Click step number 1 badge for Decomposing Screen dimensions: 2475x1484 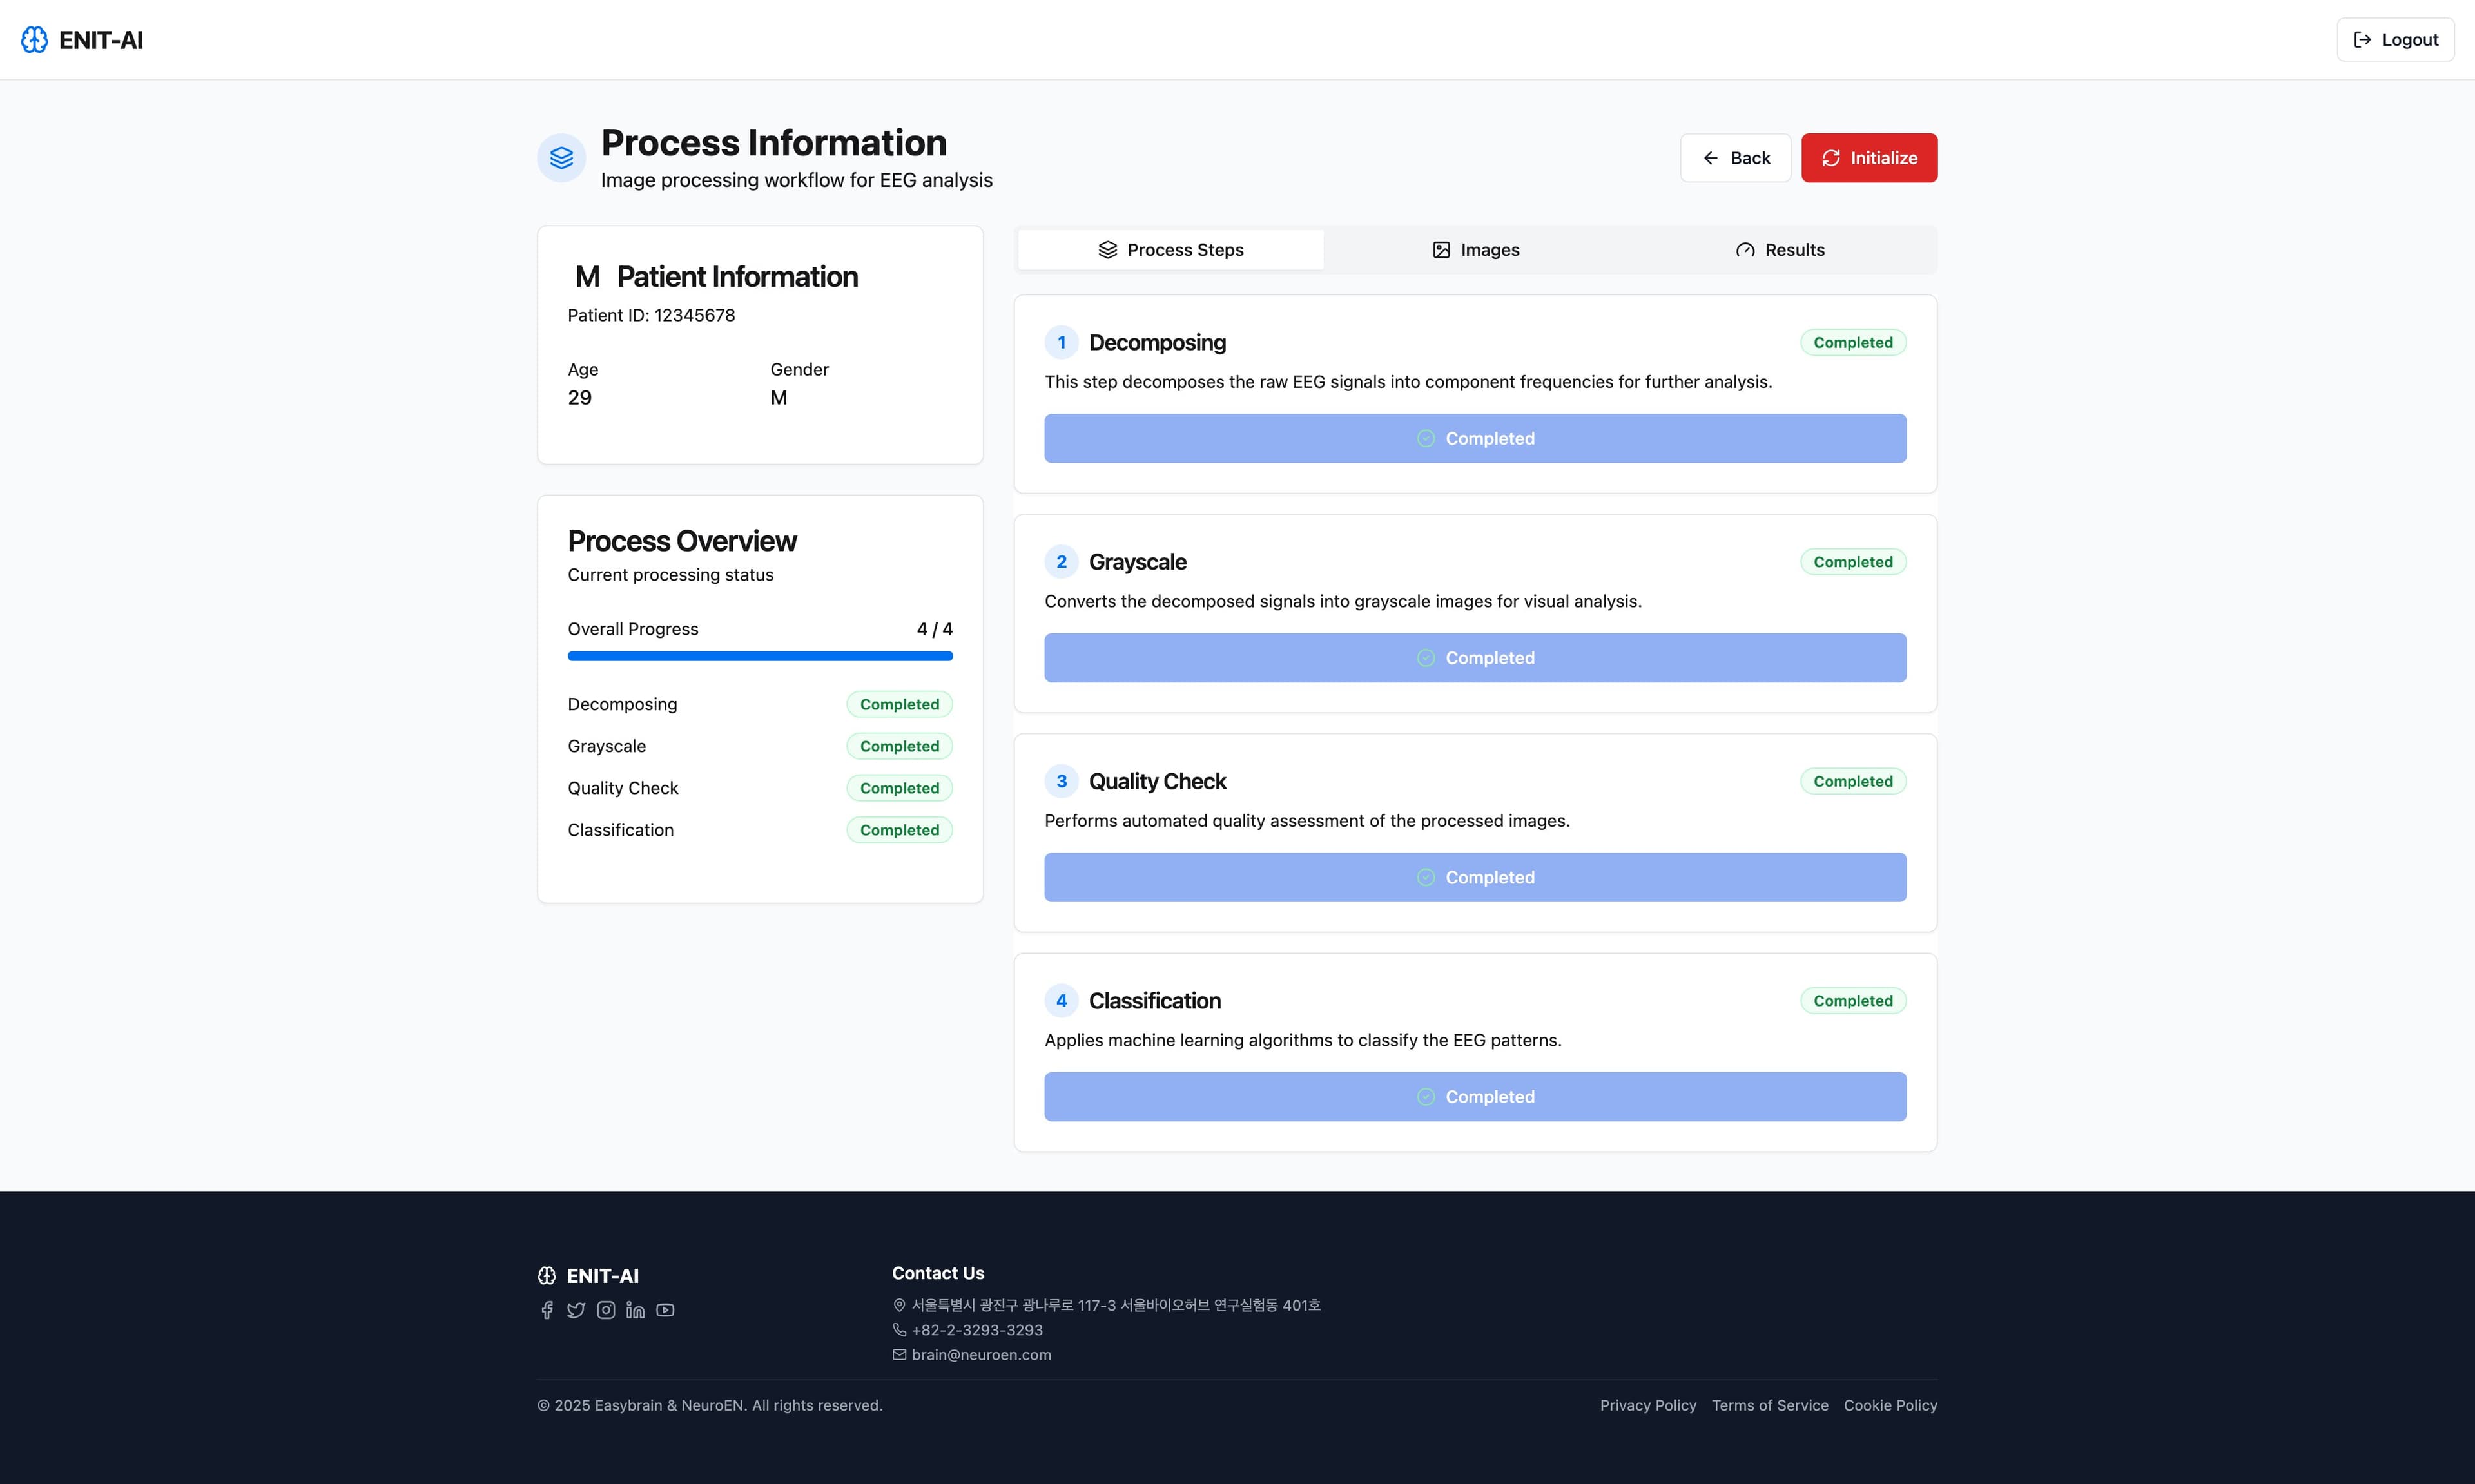1061,342
